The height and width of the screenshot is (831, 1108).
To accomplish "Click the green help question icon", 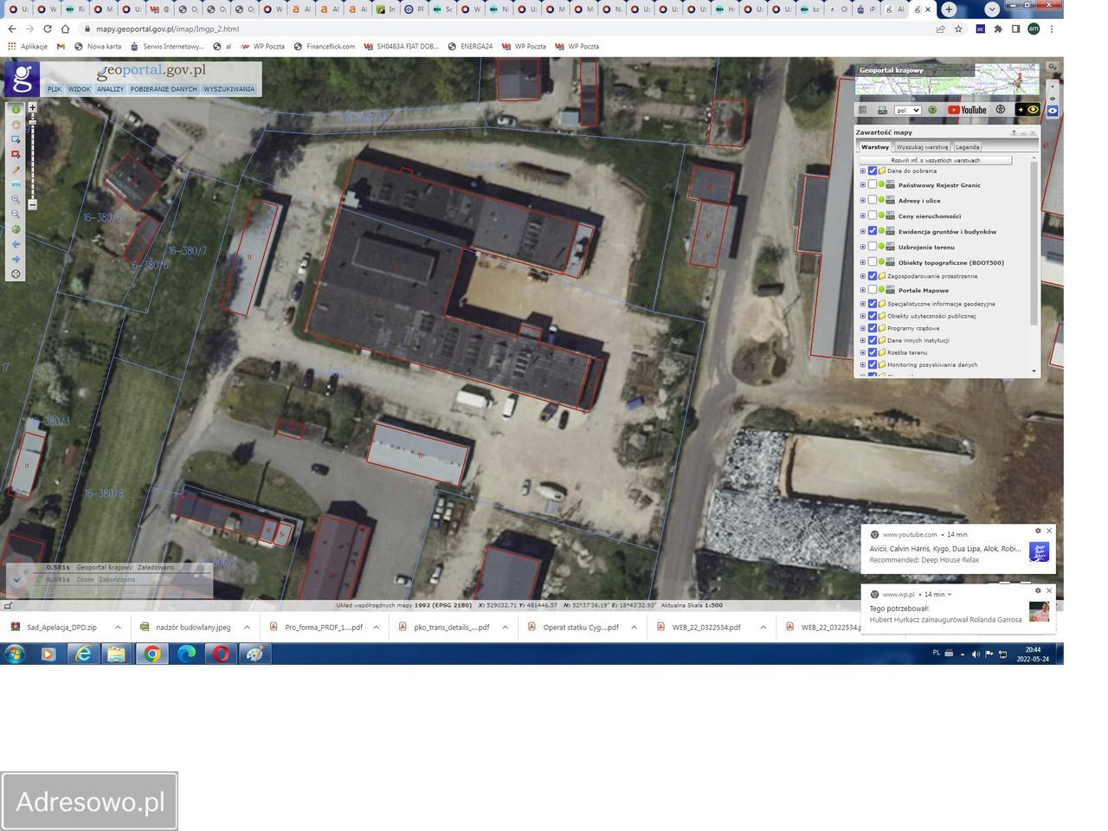I will coord(932,110).
